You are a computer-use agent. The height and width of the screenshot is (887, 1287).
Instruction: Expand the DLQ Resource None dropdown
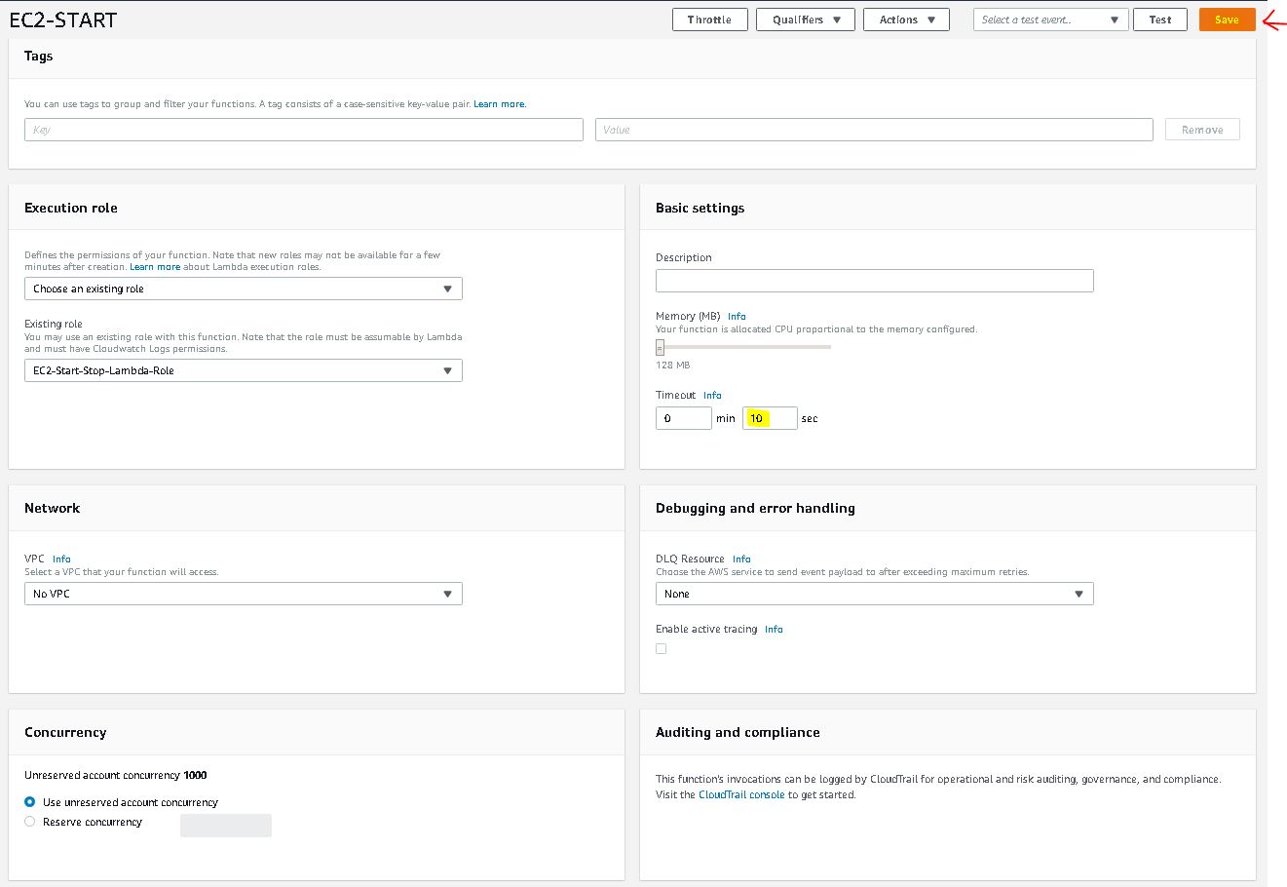(x=874, y=594)
